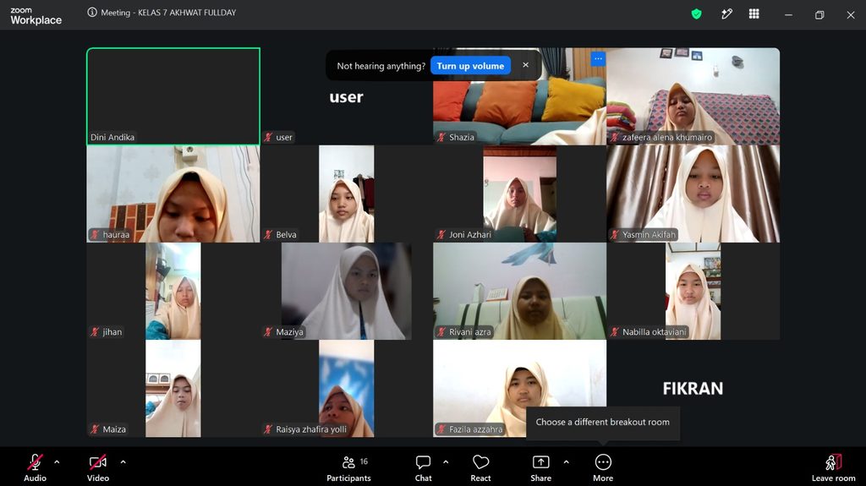This screenshot has height=486, width=866.
Task: Expand the share options chevron
Action: (x=566, y=461)
